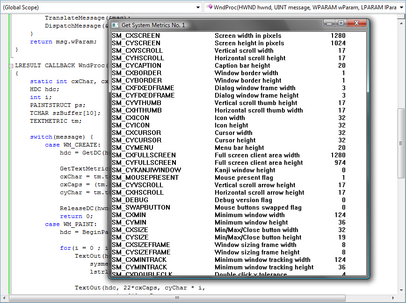Click SM_CXICON label
This screenshot has height=303, width=406.
coord(130,118)
